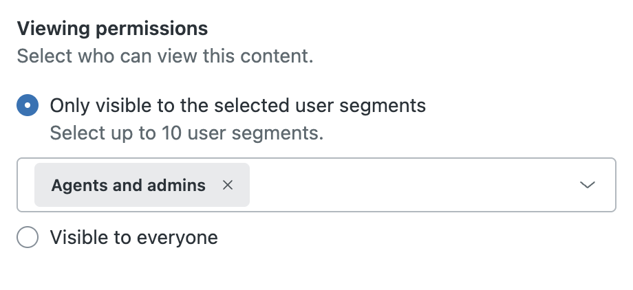This screenshot has height=290, width=633.
Task: Restrict visibility to selected user segments
Action: (x=28, y=106)
